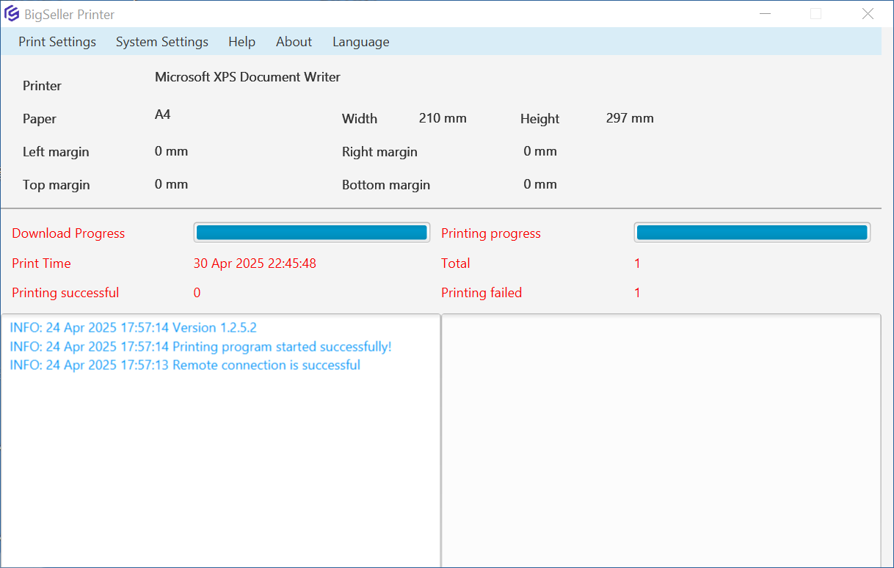Viewport: 894px width, 568px height.
Task: Click the 'Right margin' label
Action: [379, 152]
